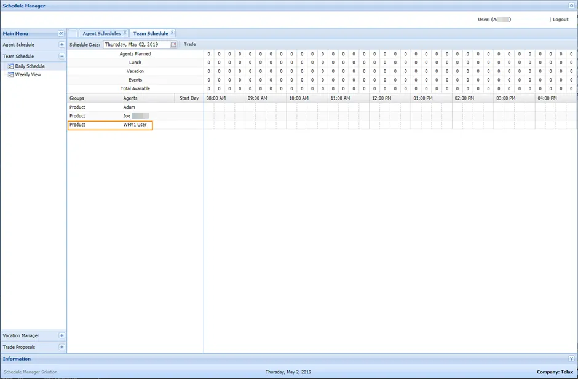Open Weekly View icon in sidebar

[x=10, y=74]
